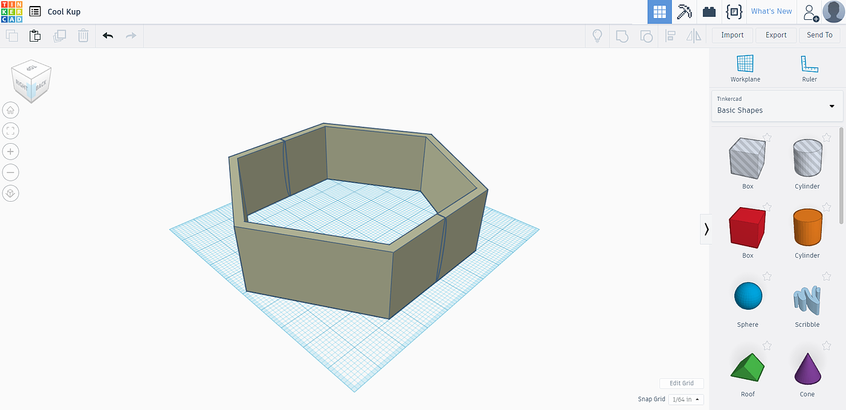The width and height of the screenshot is (846, 410).
Task: Select the orange Cylinder shape
Action: tap(807, 228)
